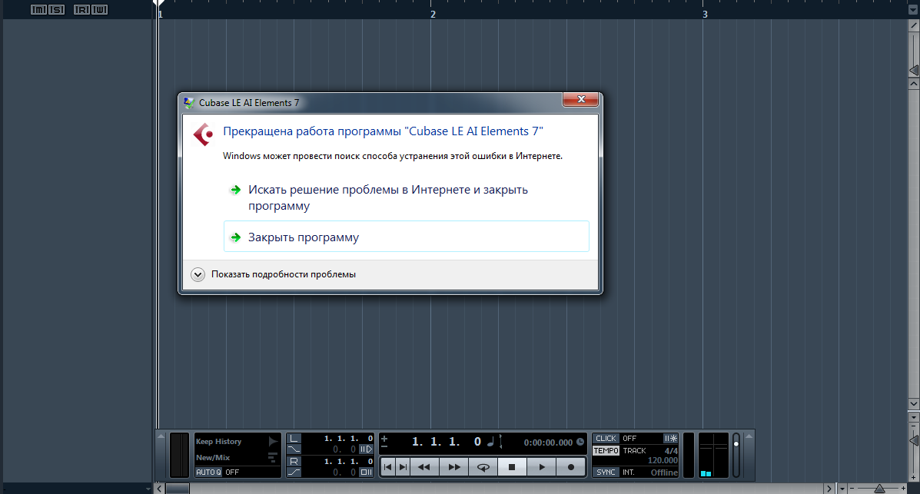Screen dimensions: 920x494
Task: Go to previous marker in transport
Action: coord(388,467)
